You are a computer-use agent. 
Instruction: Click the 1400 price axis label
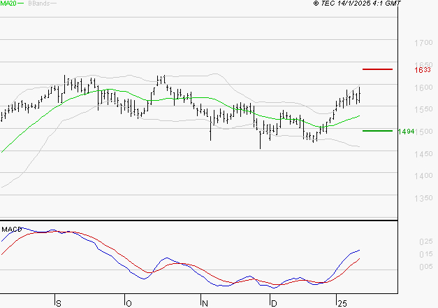pyautogui.click(x=423, y=176)
